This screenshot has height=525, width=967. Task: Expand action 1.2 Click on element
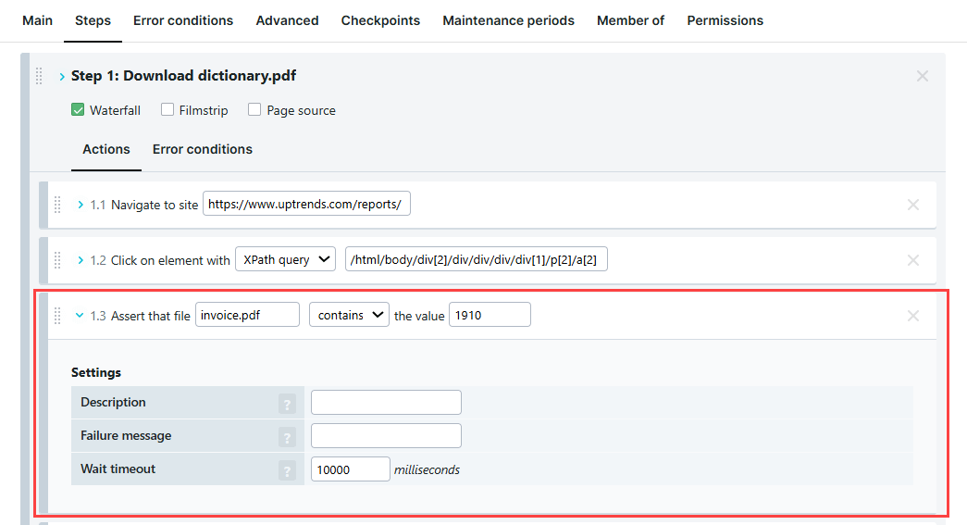point(81,260)
